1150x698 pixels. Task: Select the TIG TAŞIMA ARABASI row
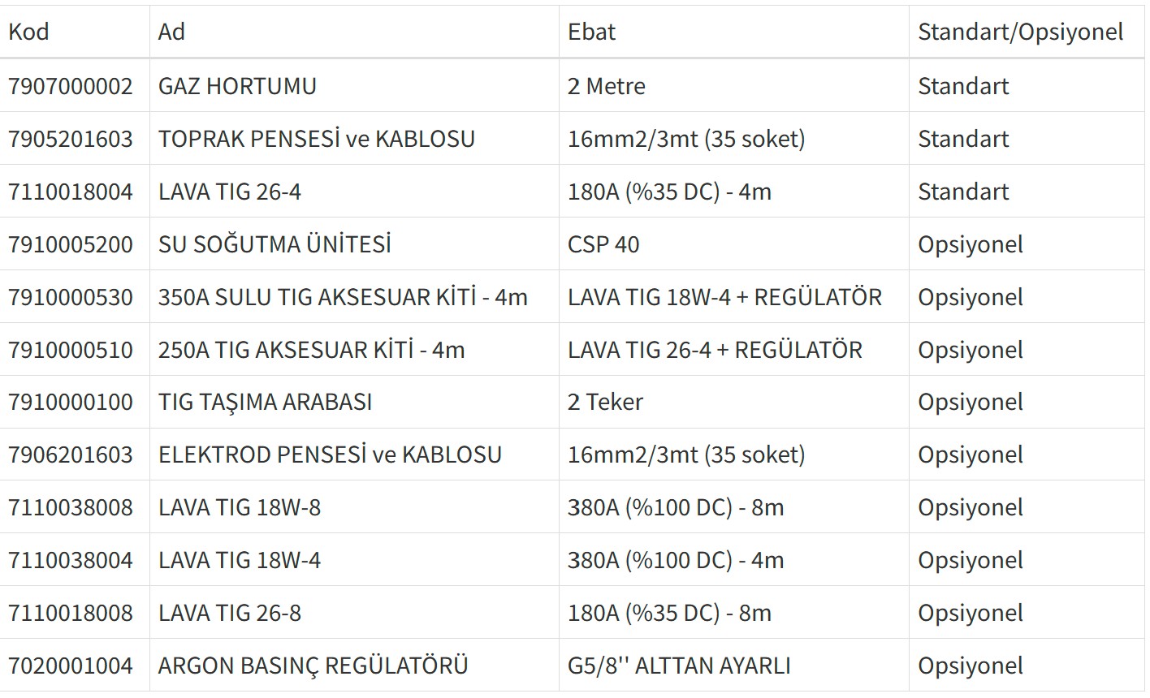pyautogui.click(x=265, y=402)
